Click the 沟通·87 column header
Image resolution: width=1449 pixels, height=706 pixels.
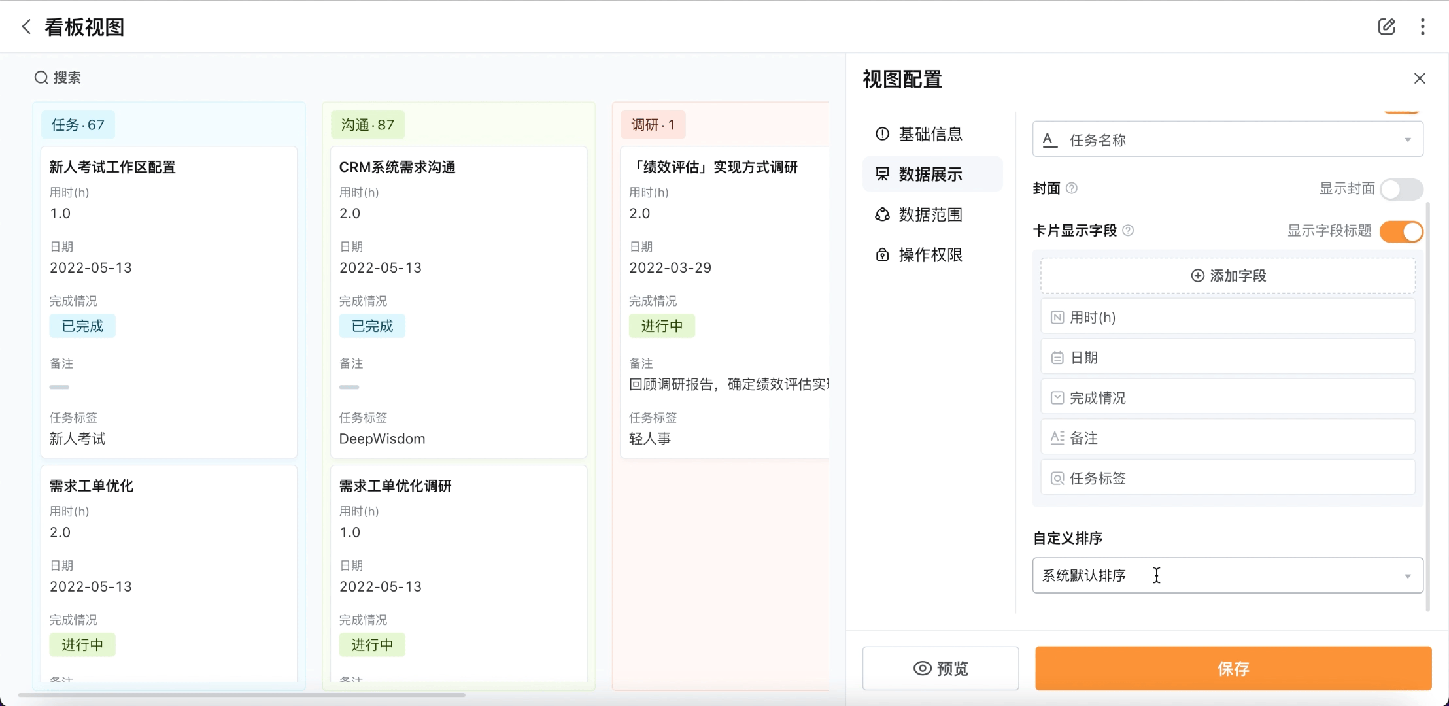(367, 125)
